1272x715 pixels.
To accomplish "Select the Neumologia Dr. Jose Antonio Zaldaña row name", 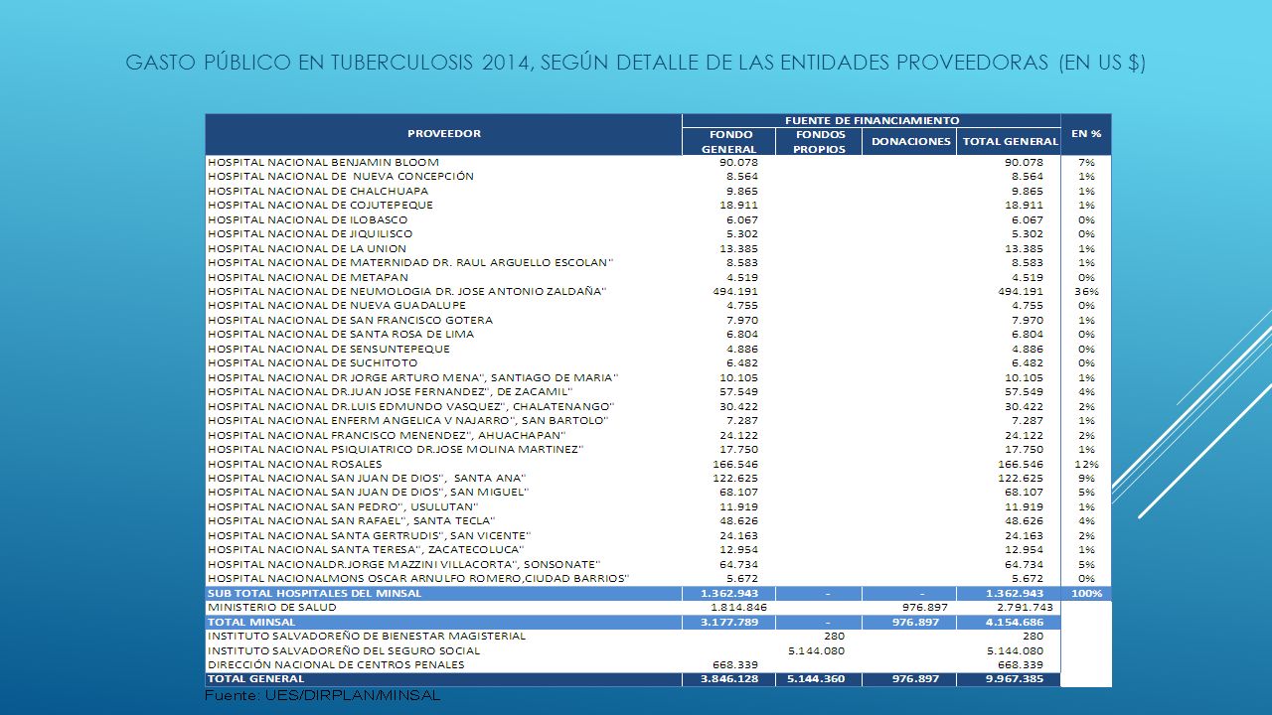I will point(407,291).
